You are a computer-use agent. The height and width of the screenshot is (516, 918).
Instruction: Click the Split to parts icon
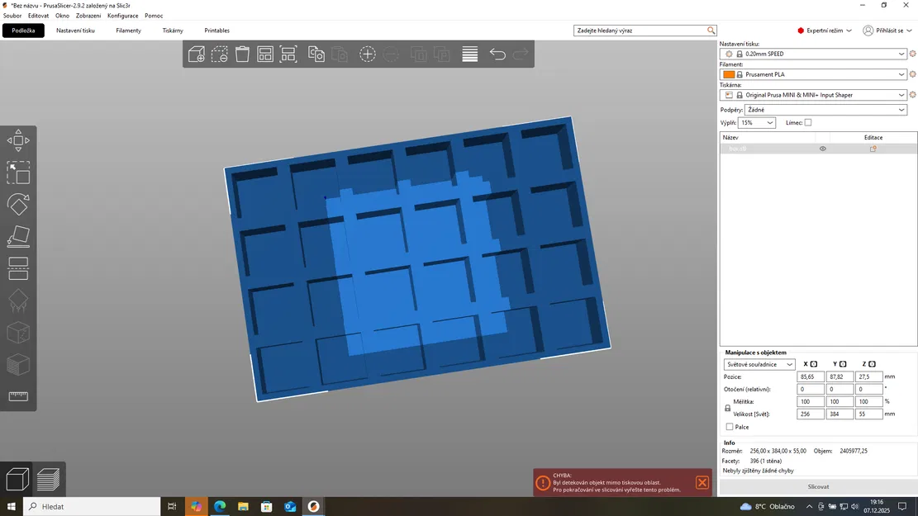(441, 54)
